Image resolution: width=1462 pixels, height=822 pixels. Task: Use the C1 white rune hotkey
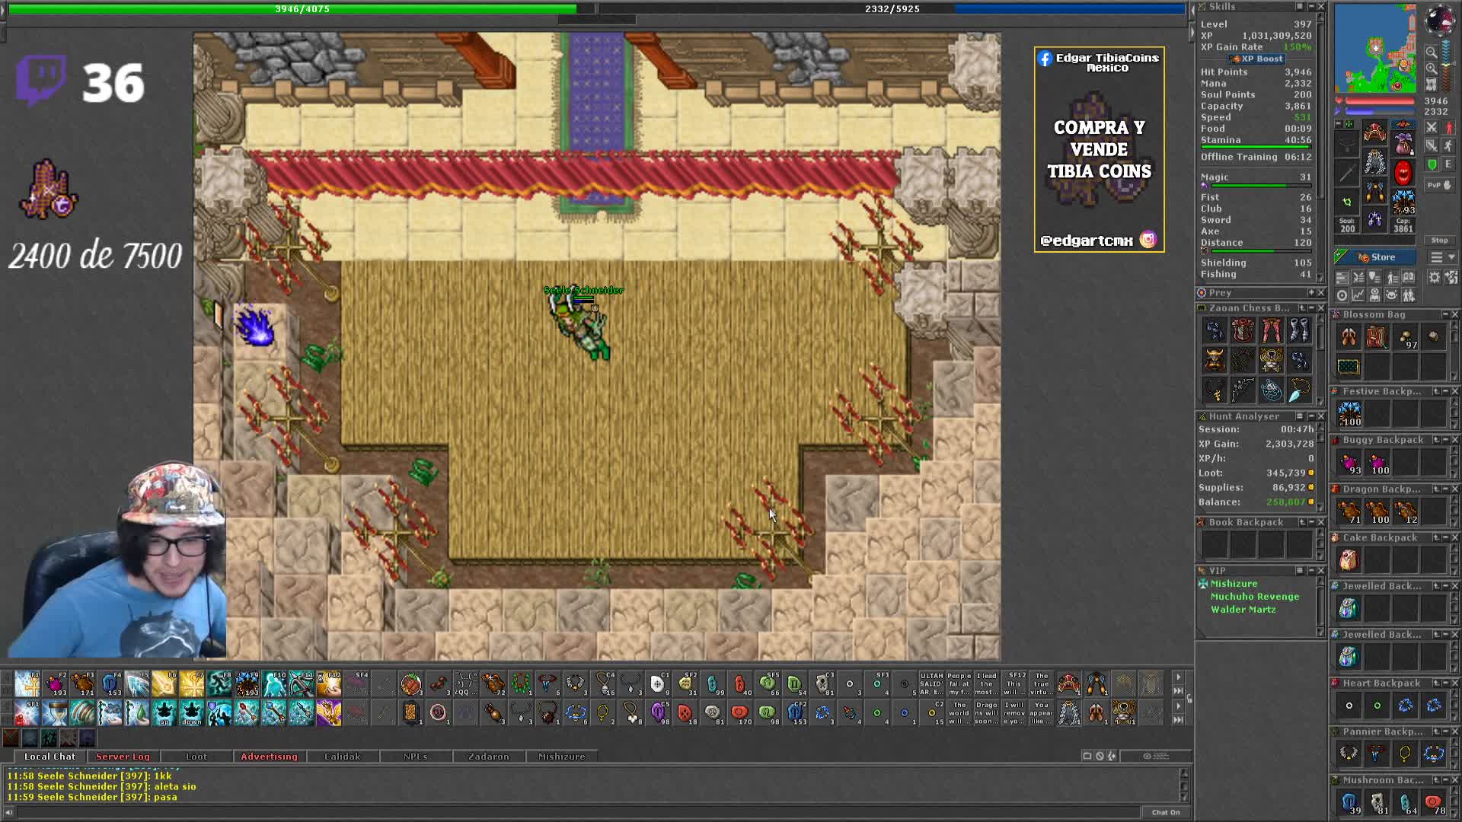tap(657, 683)
